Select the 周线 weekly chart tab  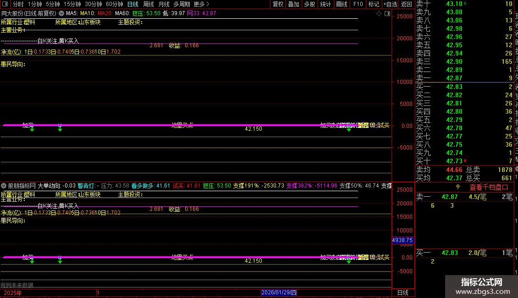(149, 4)
